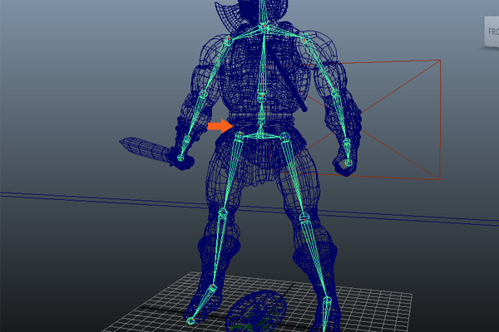
Task: Select the round shield mesh on the grid
Action: [257, 310]
